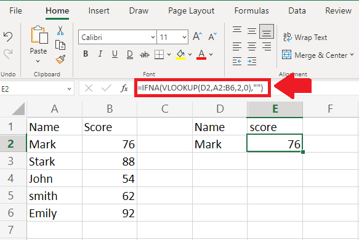
Task: Apply red font color
Action: pos(201,54)
